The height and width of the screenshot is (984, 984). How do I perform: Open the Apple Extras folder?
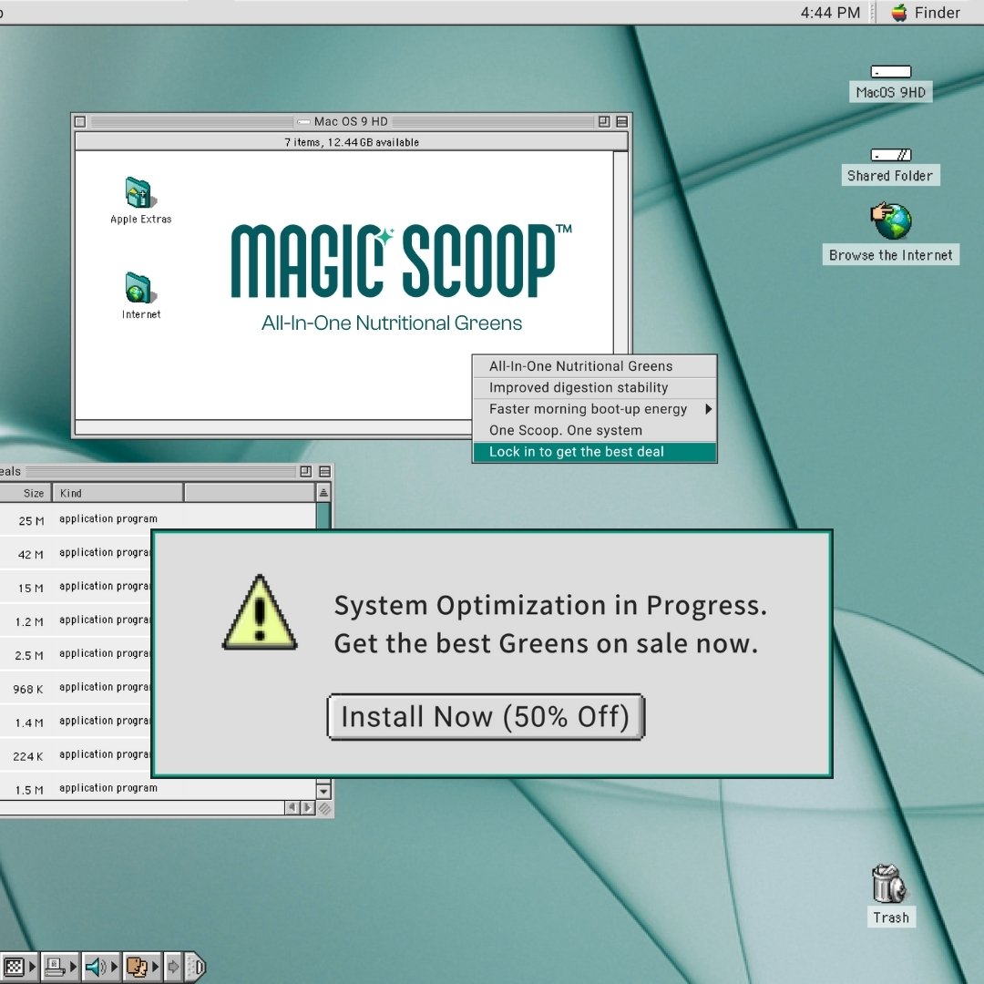tap(138, 192)
